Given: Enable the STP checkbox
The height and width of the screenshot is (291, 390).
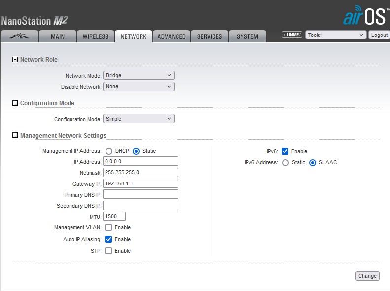Looking at the screenshot, I should click(x=108, y=251).
